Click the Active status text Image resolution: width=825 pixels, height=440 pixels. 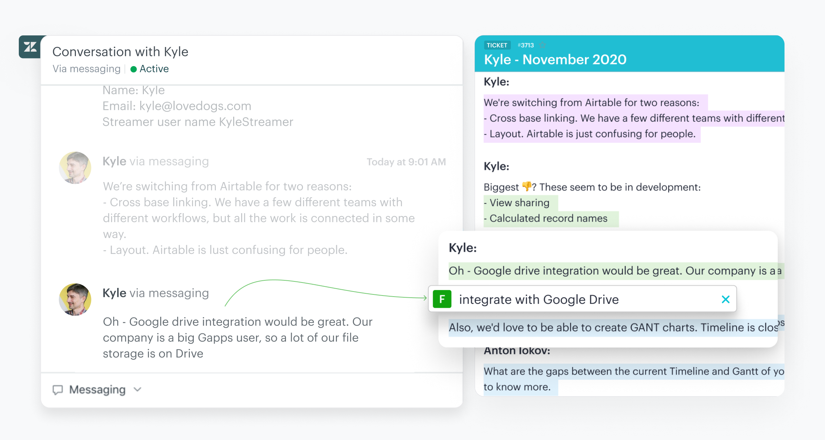[x=154, y=69]
